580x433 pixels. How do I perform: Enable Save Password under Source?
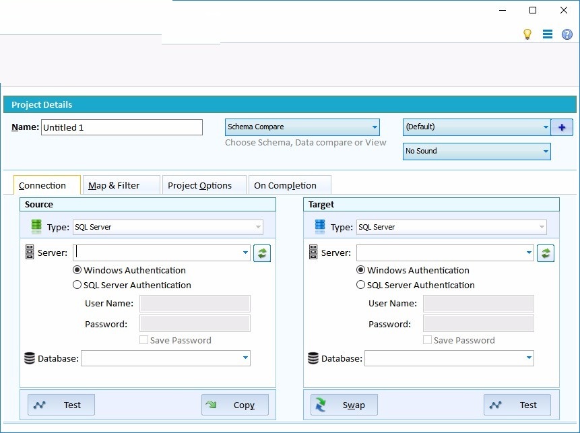(x=143, y=340)
